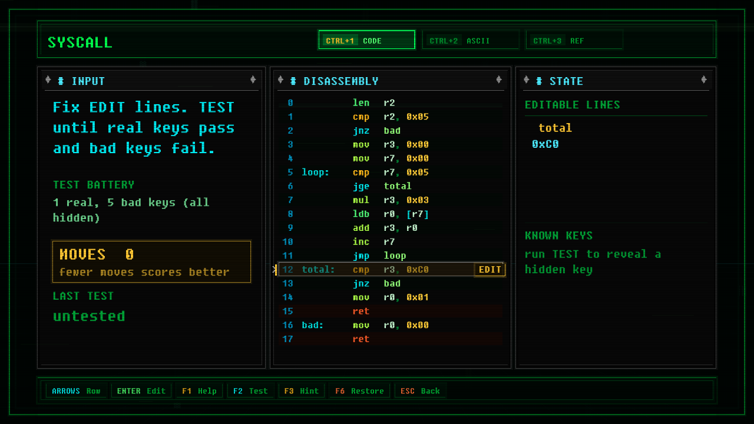Click the SYSCALL logo title

(80, 42)
